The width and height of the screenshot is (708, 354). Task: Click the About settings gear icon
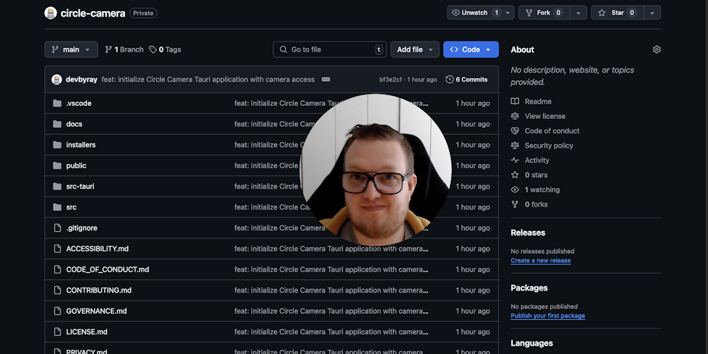pyautogui.click(x=656, y=50)
